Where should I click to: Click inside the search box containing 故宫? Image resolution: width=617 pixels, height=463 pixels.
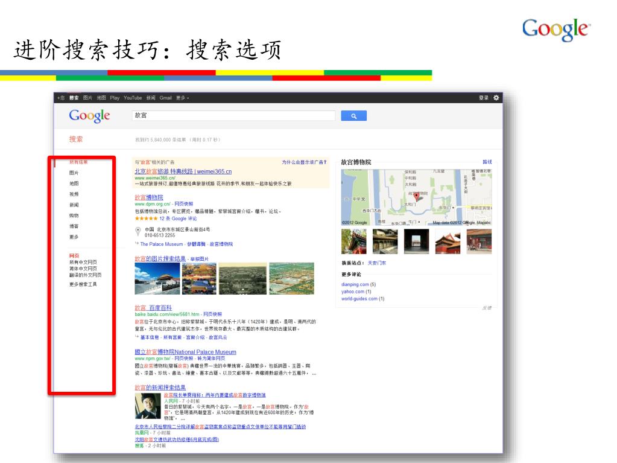point(233,115)
